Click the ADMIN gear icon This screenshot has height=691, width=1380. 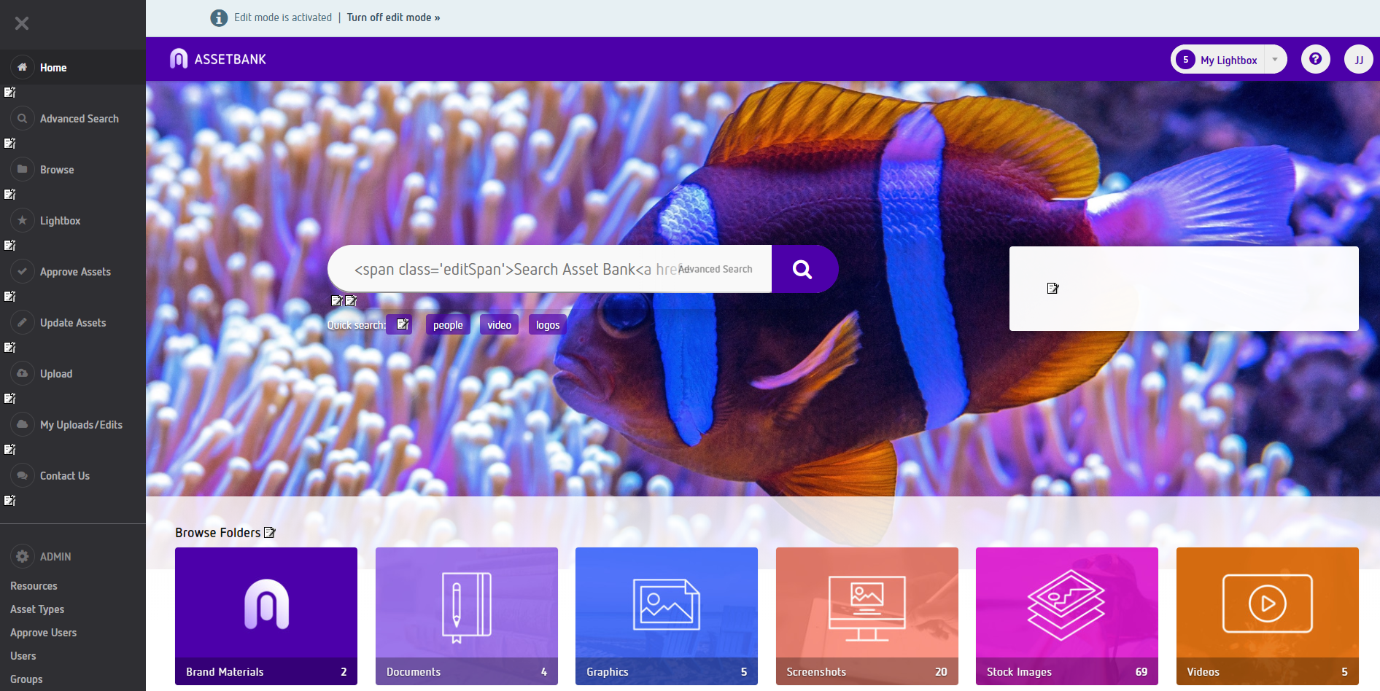(23, 556)
